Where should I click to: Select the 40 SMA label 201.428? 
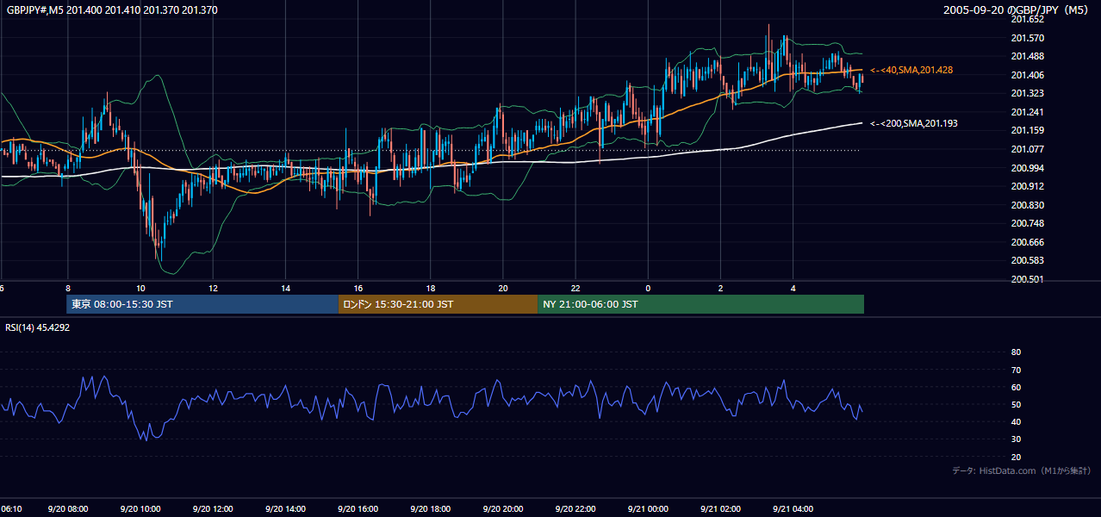point(911,70)
